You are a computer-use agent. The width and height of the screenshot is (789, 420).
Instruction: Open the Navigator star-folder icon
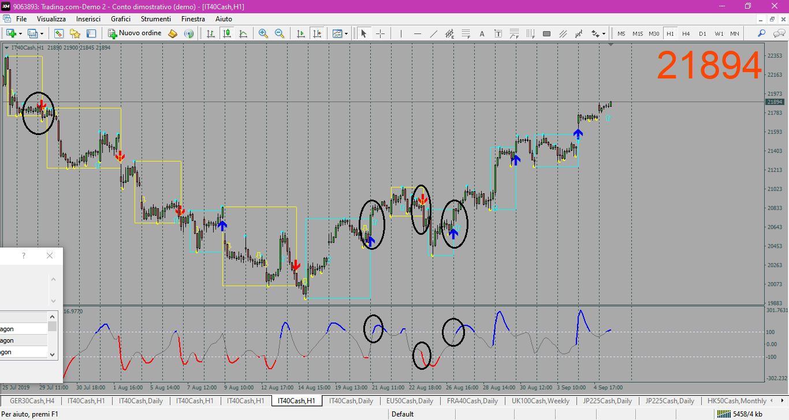75,33
